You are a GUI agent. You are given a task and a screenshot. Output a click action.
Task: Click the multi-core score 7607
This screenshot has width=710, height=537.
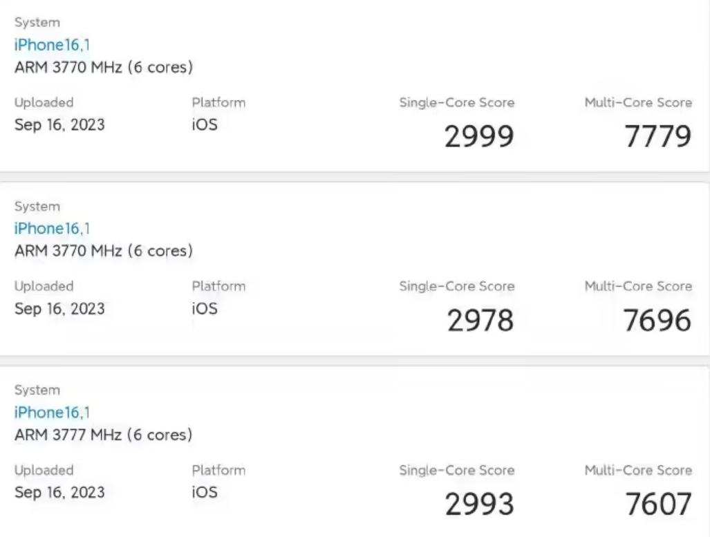(x=658, y=504)
